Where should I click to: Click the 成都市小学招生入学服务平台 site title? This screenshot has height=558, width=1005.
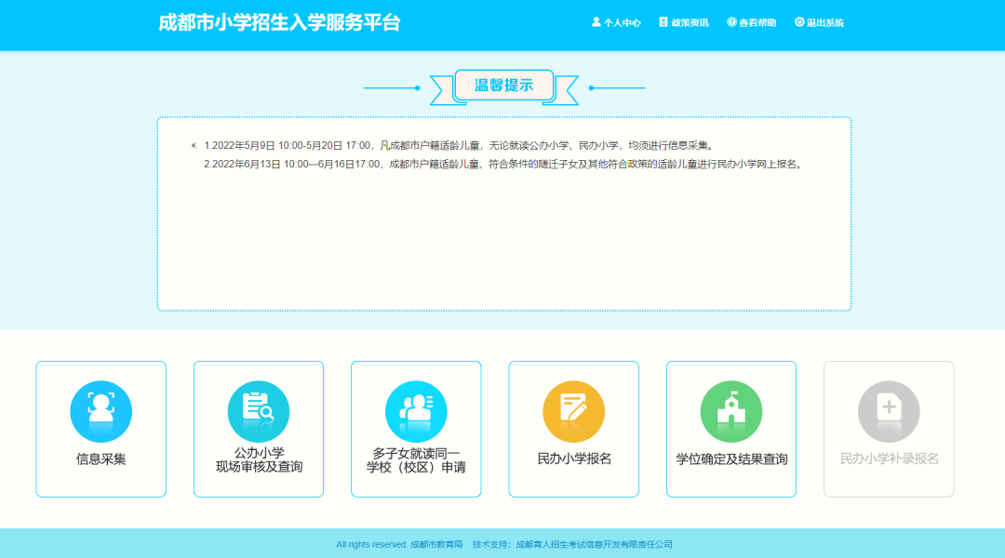pos(279,23)
